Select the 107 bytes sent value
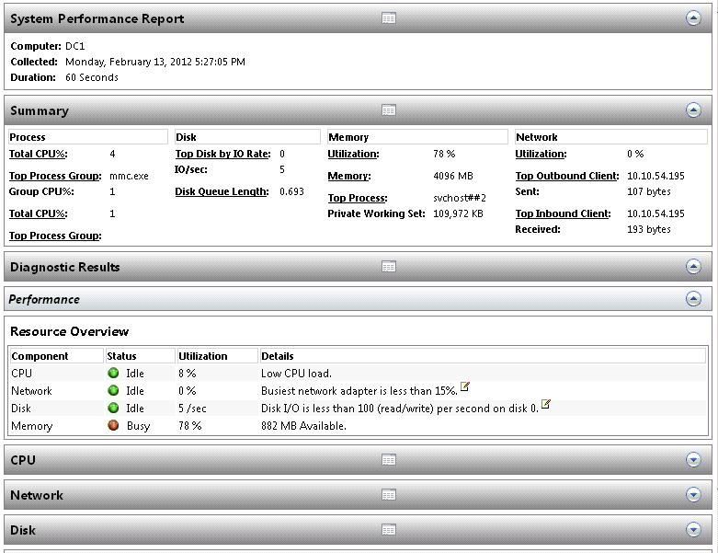This screenshot has width=718, height=553. click(x=648, y=191)
